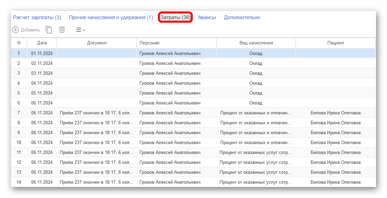Select the Приём 237 document in row 11
The image size is (387, 198).
[x=96, y=153]
